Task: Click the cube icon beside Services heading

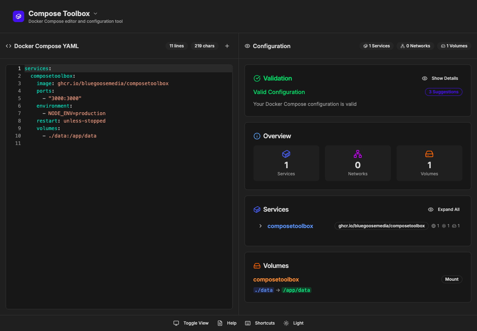Action: click(x=257, y=210)
